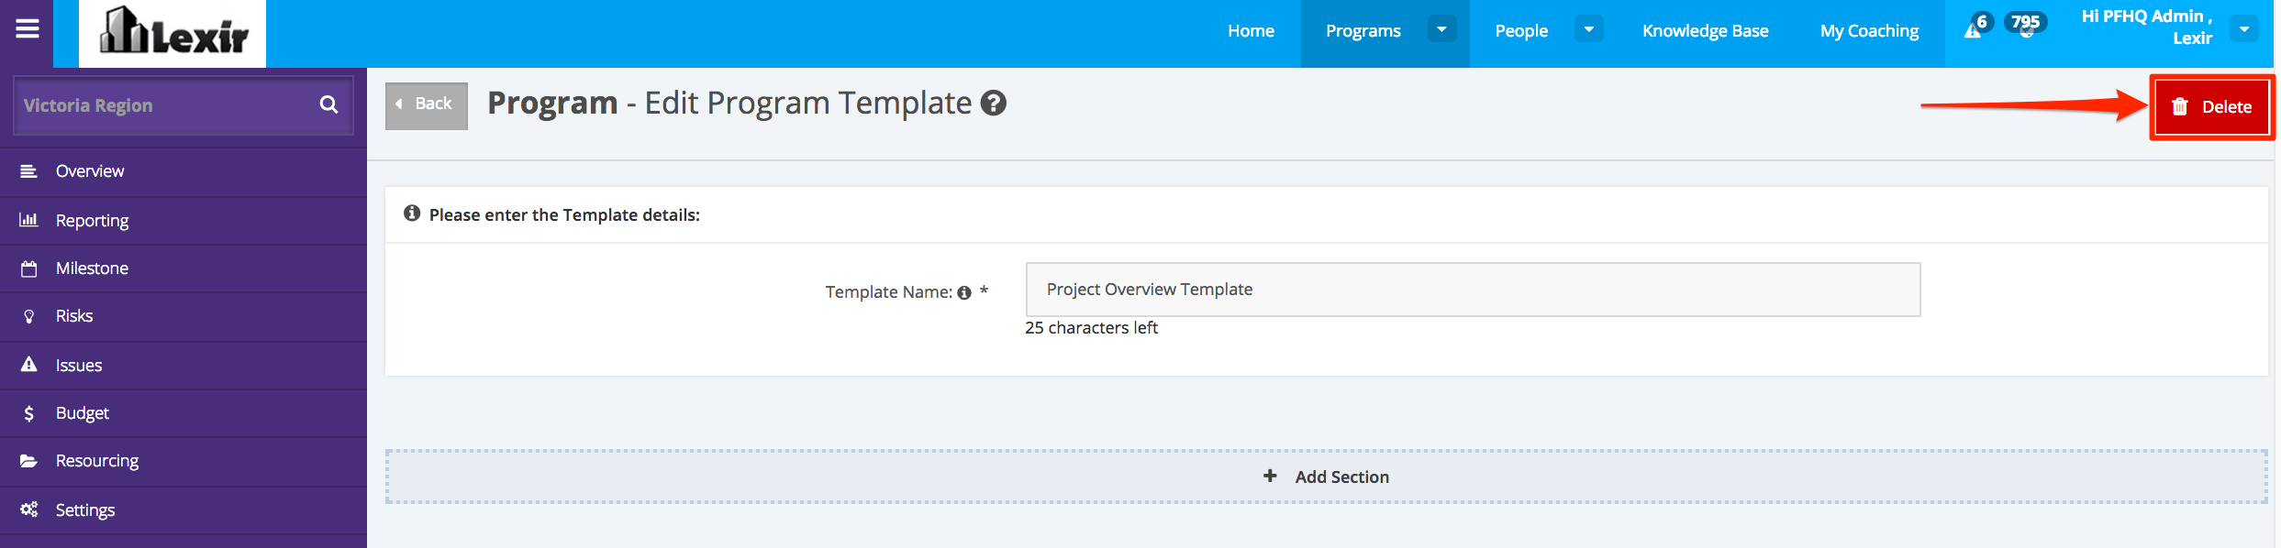Click the Back button
The width and height of the screenshot is (2281, 548).
click(x=426, y=104)
